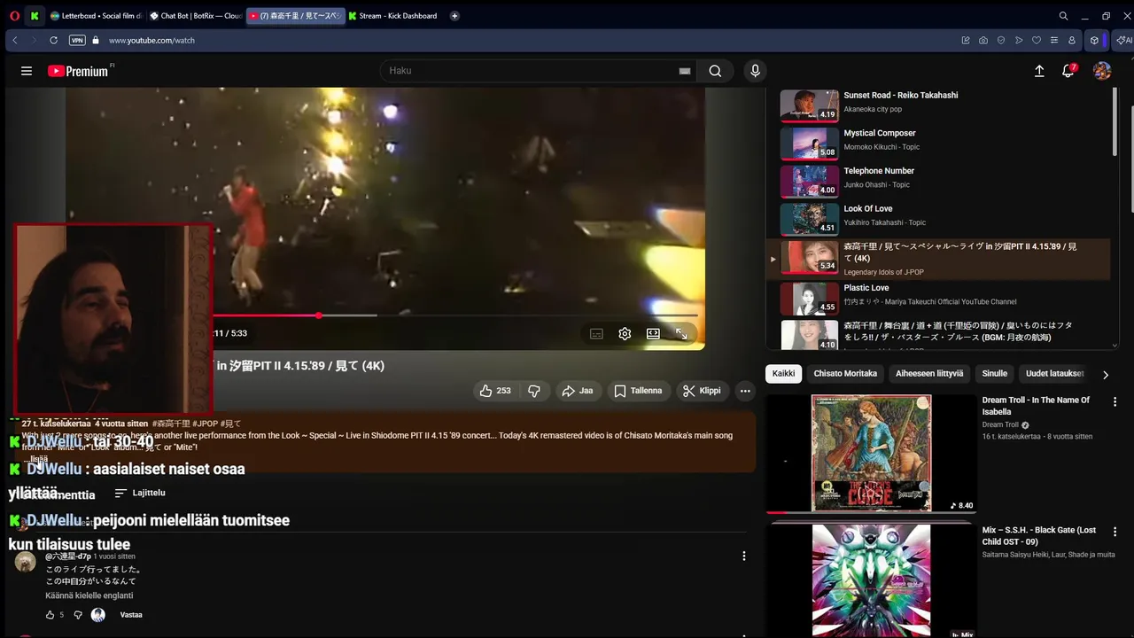Open the #JPOP hashtag link

(204, 424)
